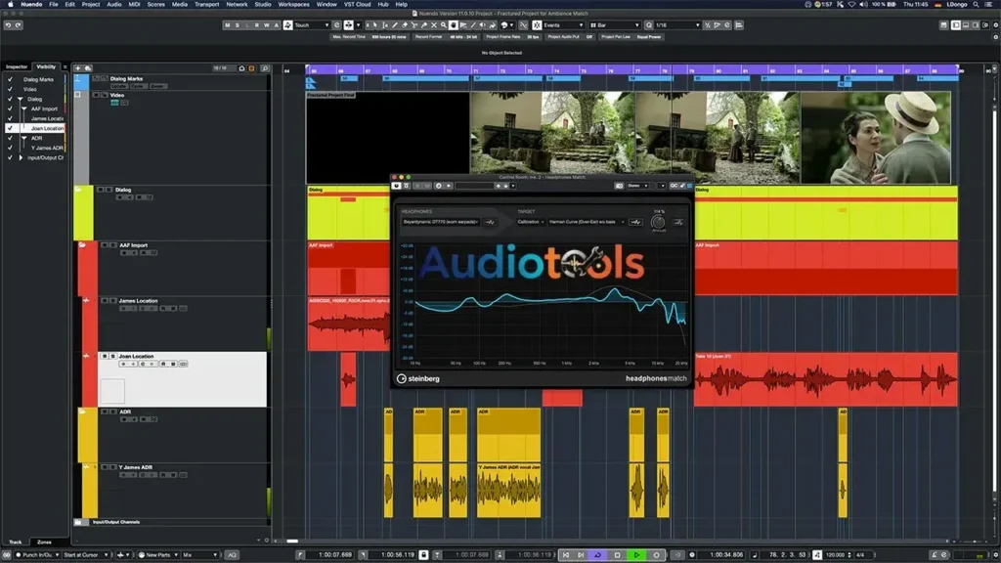Switch to the Inspector tab
The width and height of the screenshot is (1001, 563).
click(17, 66)
